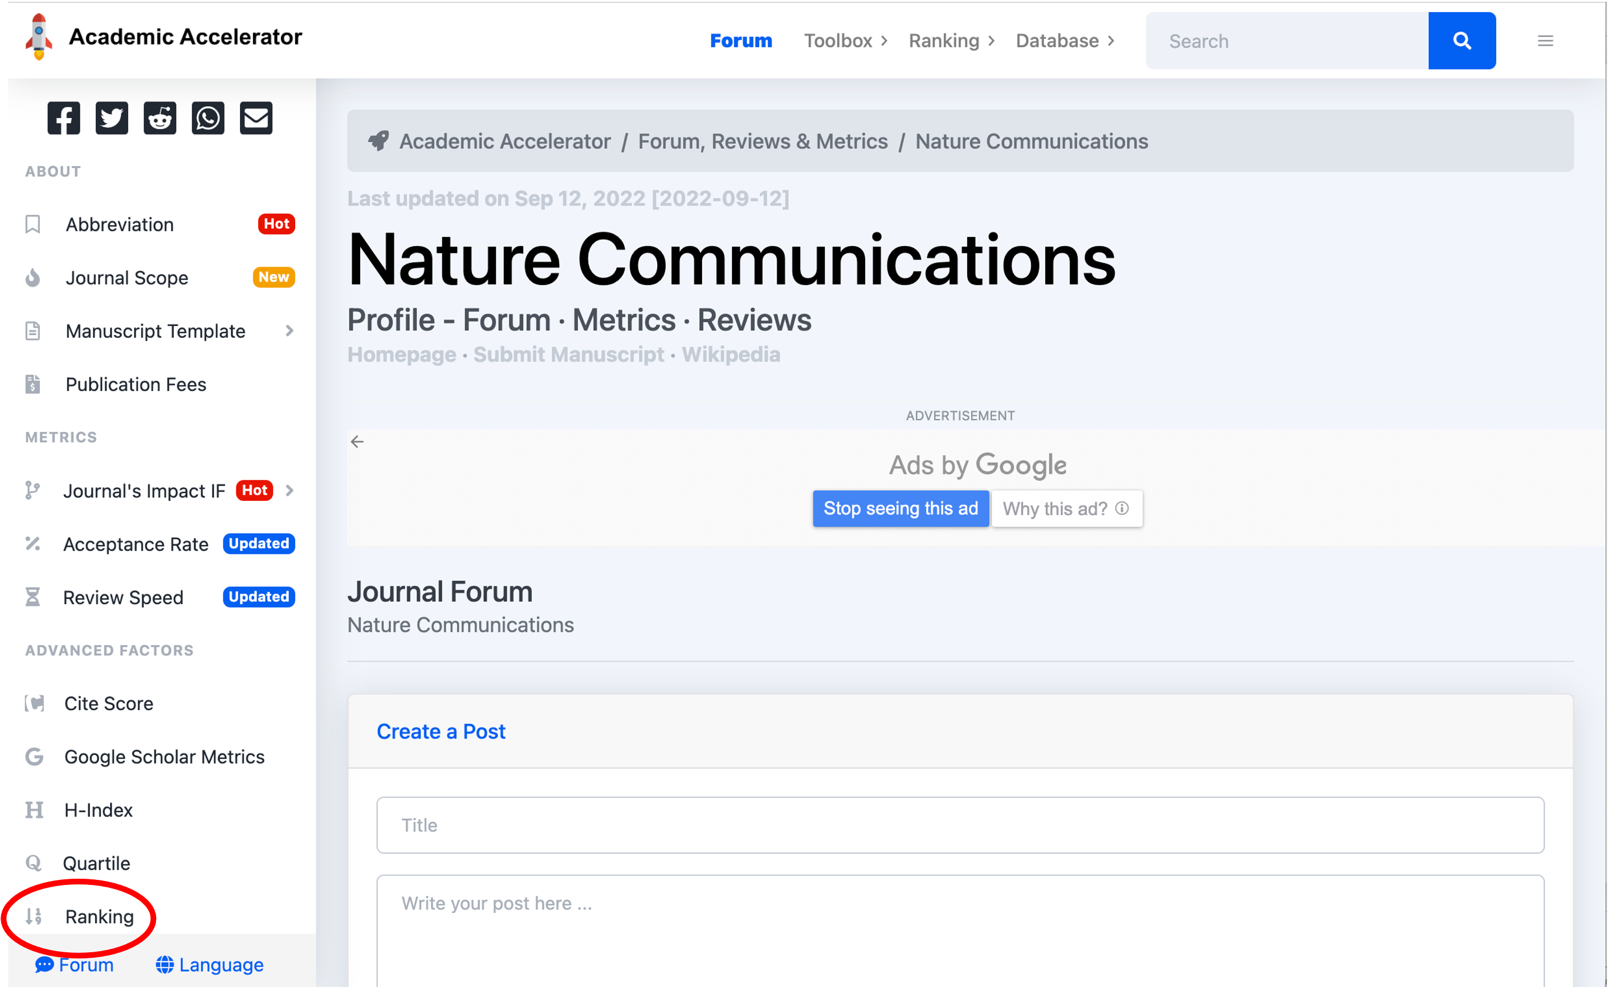Open Acceptance Rate in sidebar
The height and width of the screenshot is (987, 1609).
coord(136,544)
